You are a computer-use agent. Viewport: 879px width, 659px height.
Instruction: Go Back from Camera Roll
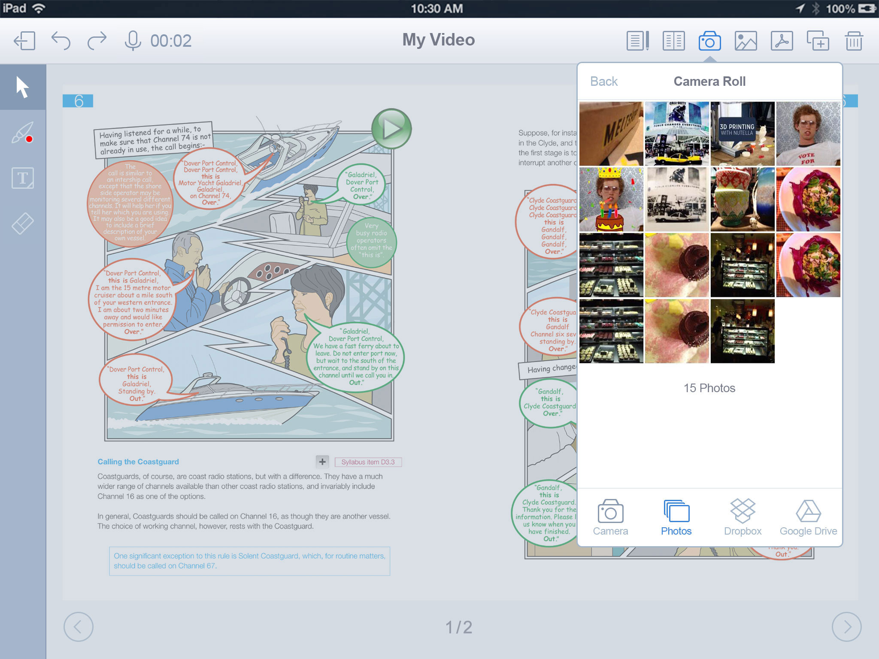pyautogui.click(x=603, y=81)
